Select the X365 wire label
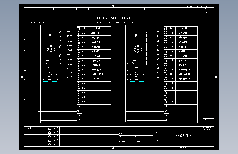 (69, 55)
